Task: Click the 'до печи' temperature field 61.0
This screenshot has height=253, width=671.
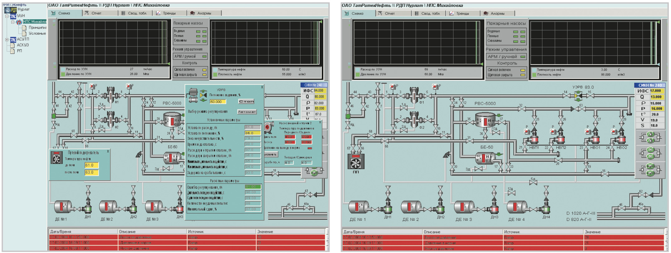Action: (92, 165)
